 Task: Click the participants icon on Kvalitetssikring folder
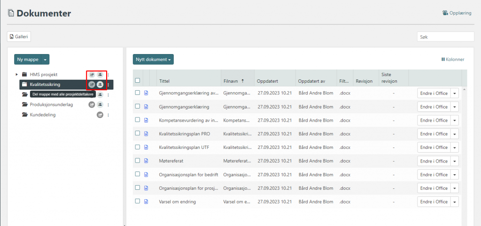coord(100,85)
